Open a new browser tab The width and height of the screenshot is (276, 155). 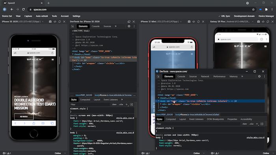[48, 3]
